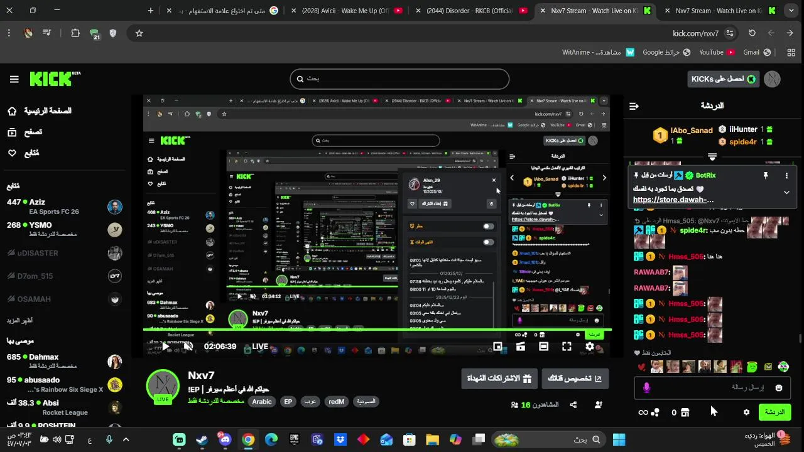Click the green video progress bar
Viewport: 804px width, 452px height.
[377, 330]
